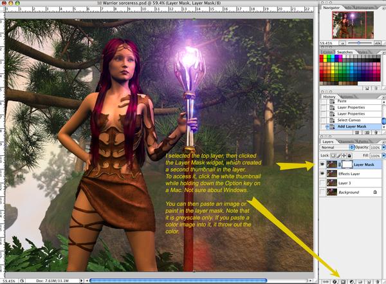Viewport: 386px width, 284px height.
Task: Open the Normal blend mode dropdown
Action: pos(336,147)
